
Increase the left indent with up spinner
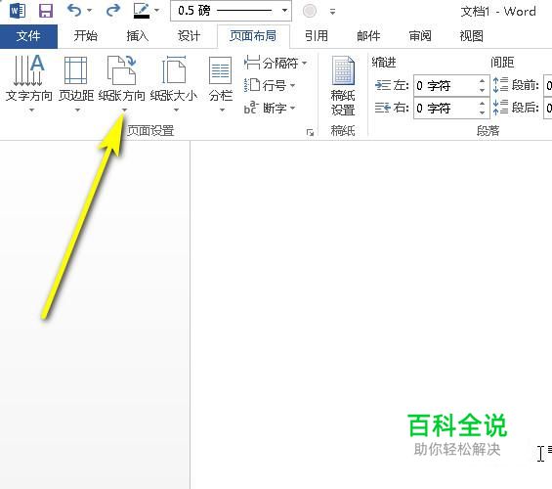coord(483,81)
